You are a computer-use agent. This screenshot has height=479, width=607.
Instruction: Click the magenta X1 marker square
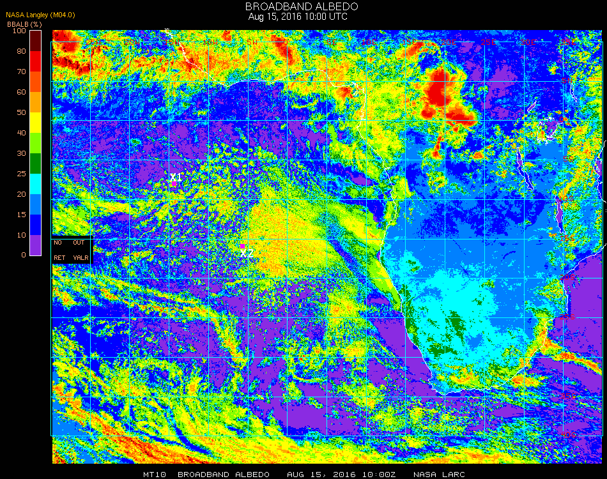(x=174, y=184)
